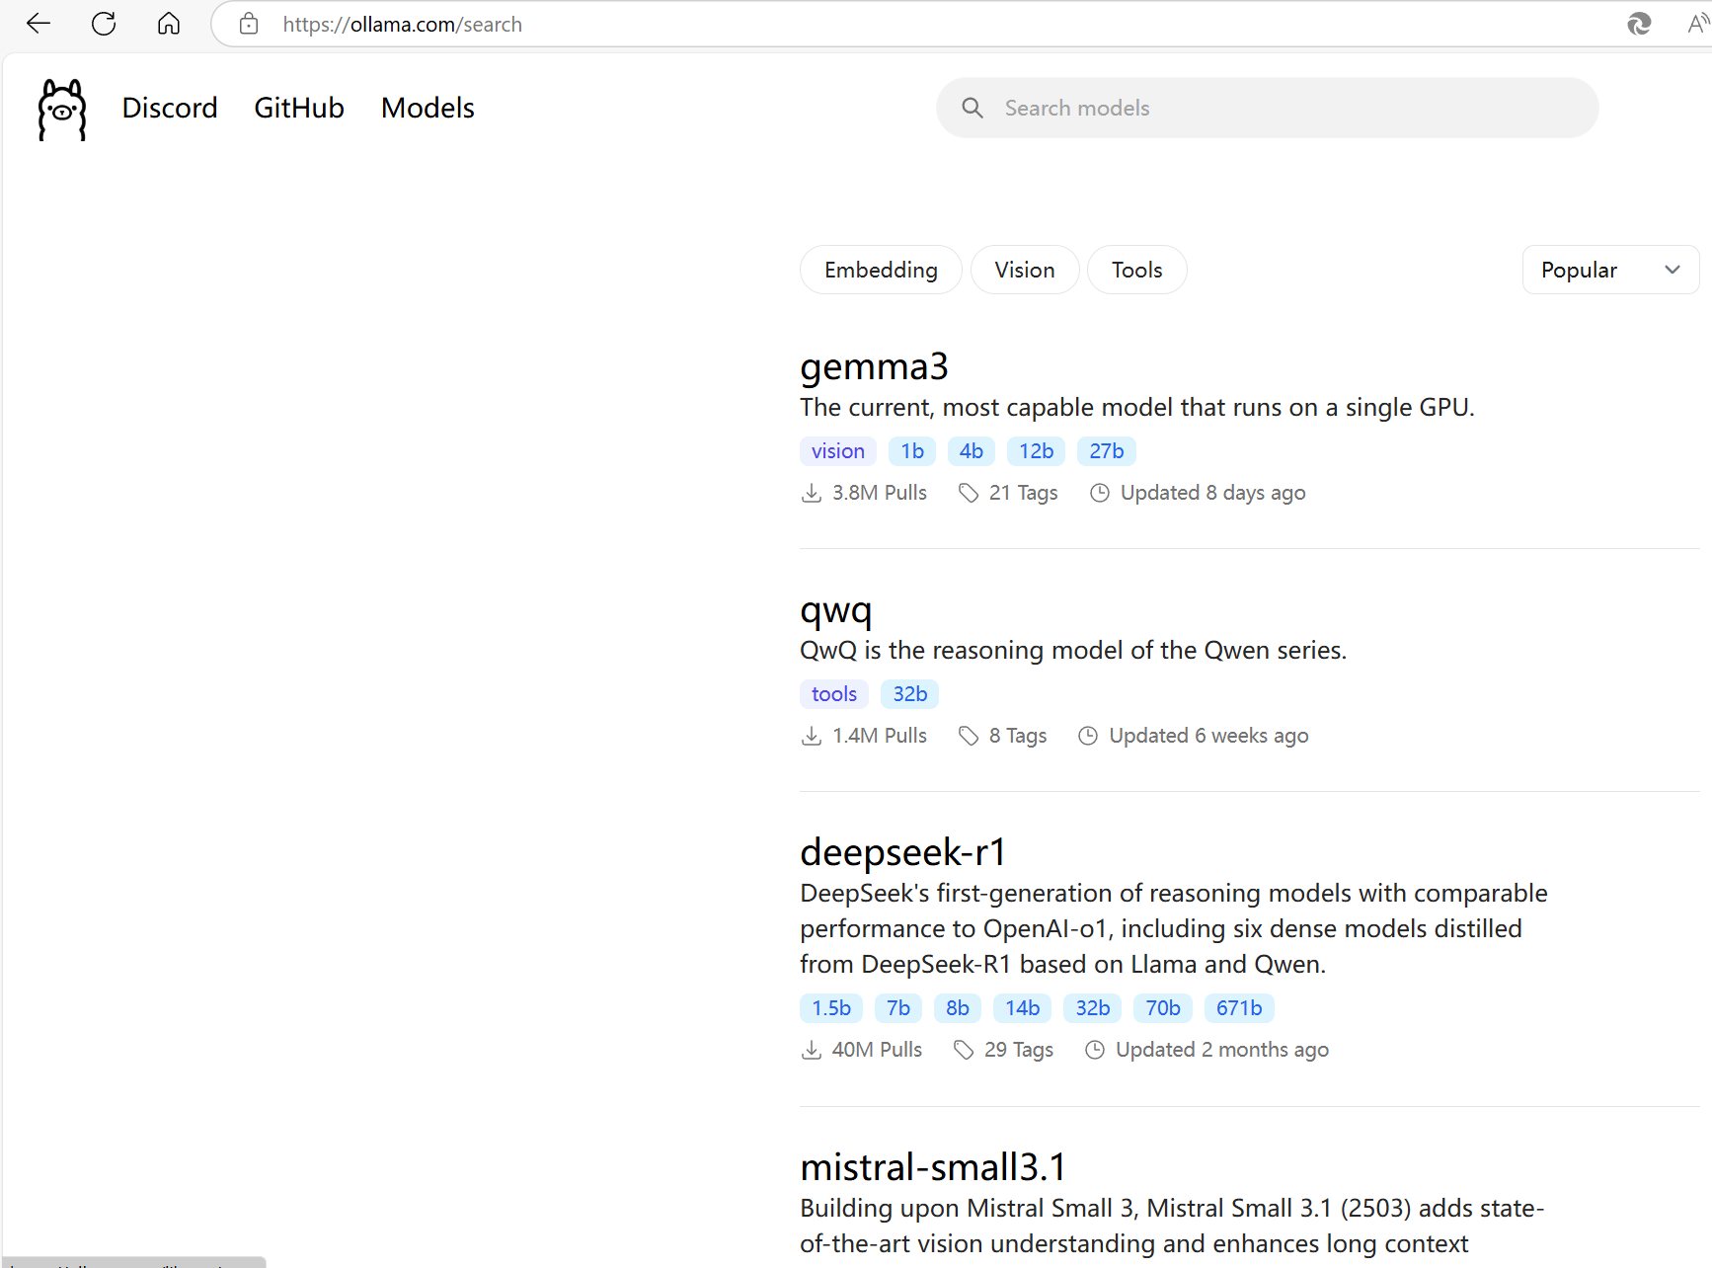Open the mistral-small3.1 model page
Screen dimensions: 1712x1268
coord(933,1167)
